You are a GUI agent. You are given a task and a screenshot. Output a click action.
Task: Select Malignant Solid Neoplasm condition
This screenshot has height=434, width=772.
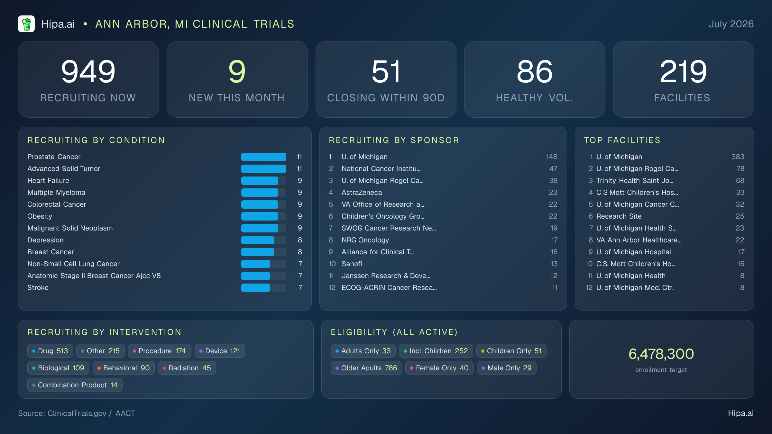165,228
